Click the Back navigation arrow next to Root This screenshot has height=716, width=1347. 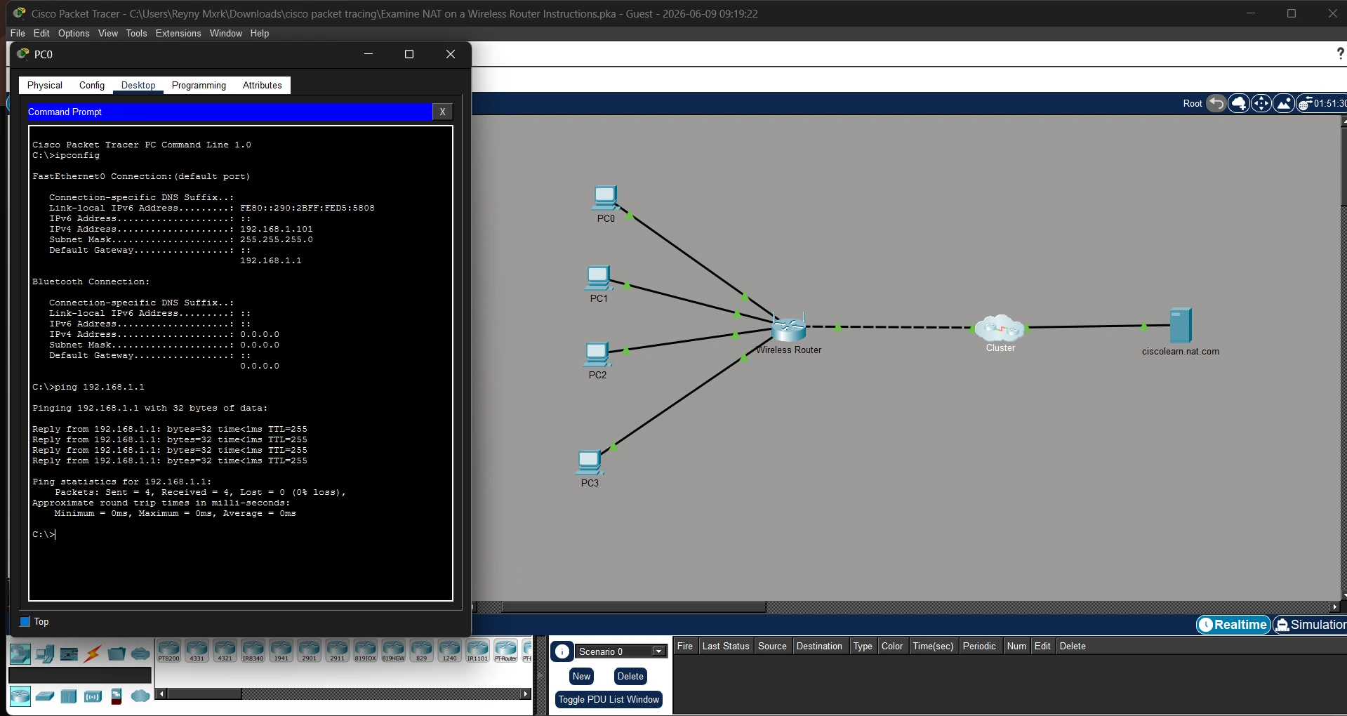(1216, 104)
